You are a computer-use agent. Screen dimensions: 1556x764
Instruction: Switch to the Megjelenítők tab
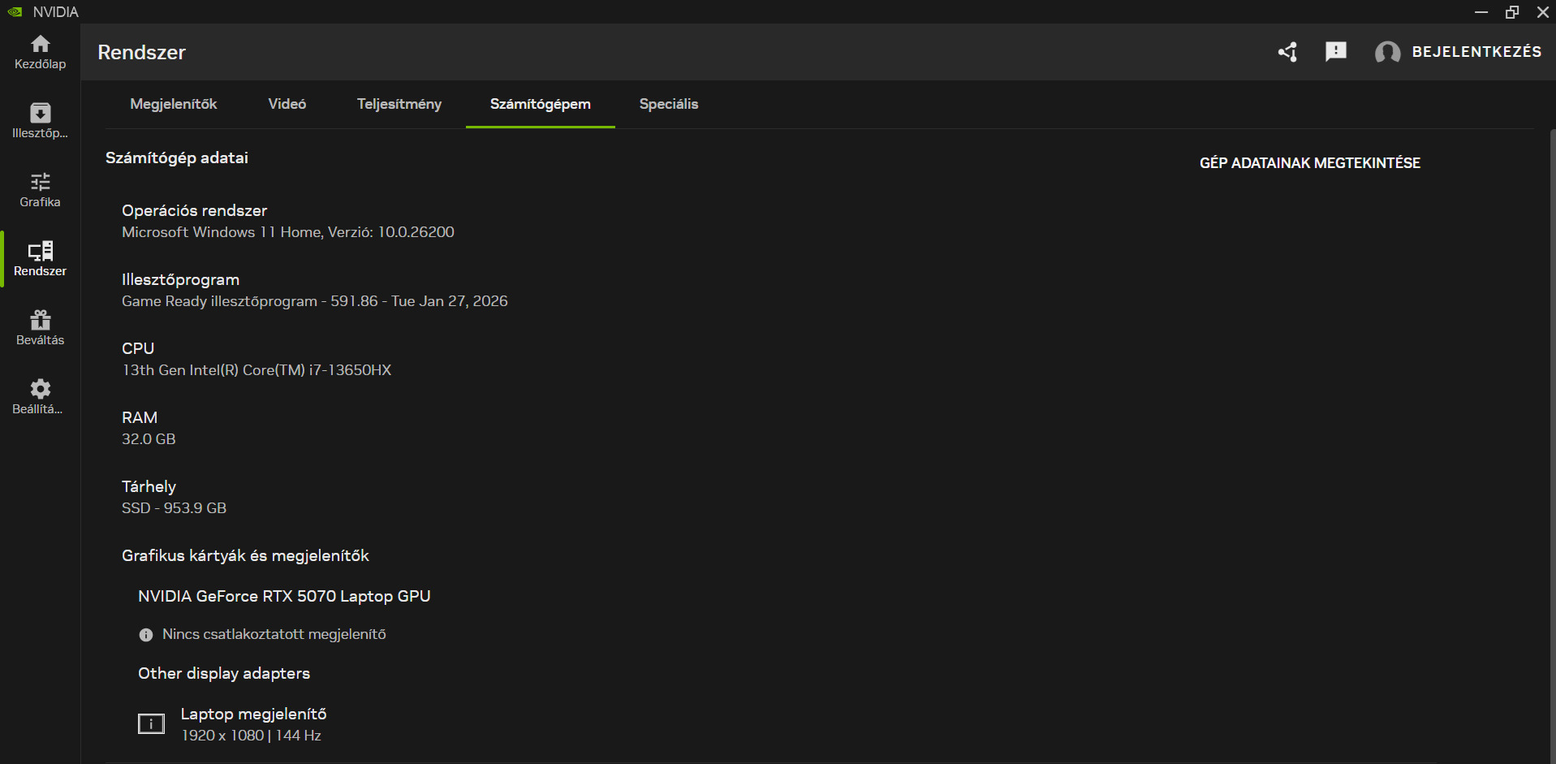174,104
